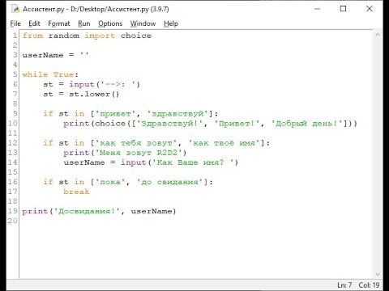Click the 'Меня зовут R2D2' string

pos(139,153)
